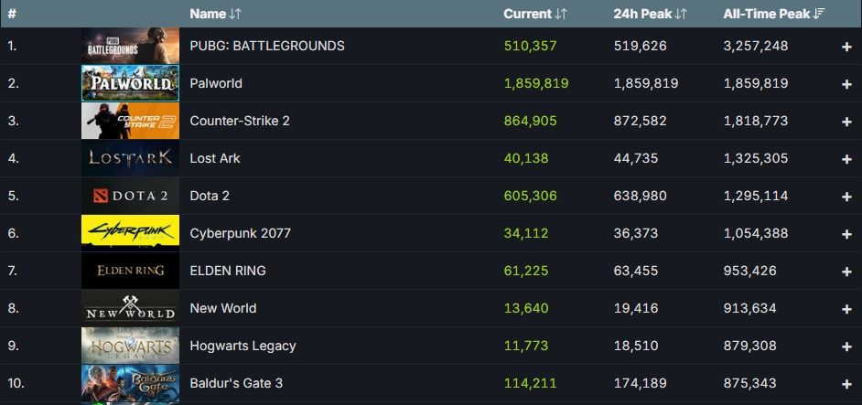Add Counter-Strike 2 using plus icon

[x=846, y=121]
